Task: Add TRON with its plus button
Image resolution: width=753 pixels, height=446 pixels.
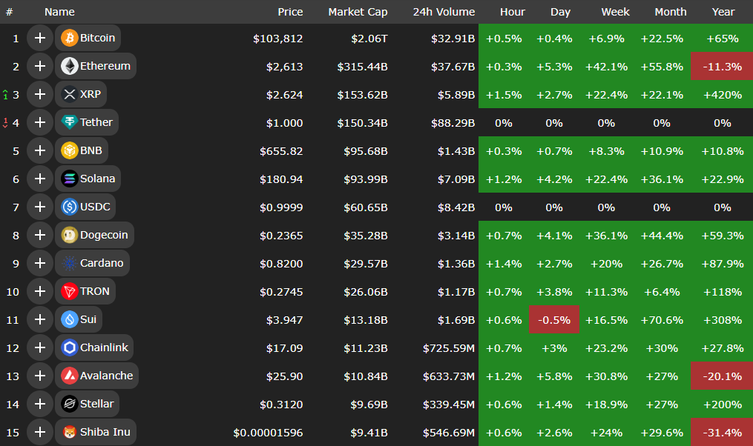Action: 40,291
